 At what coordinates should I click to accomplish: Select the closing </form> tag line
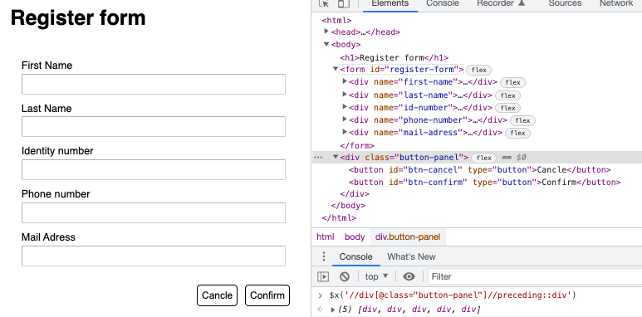(357, 145)
